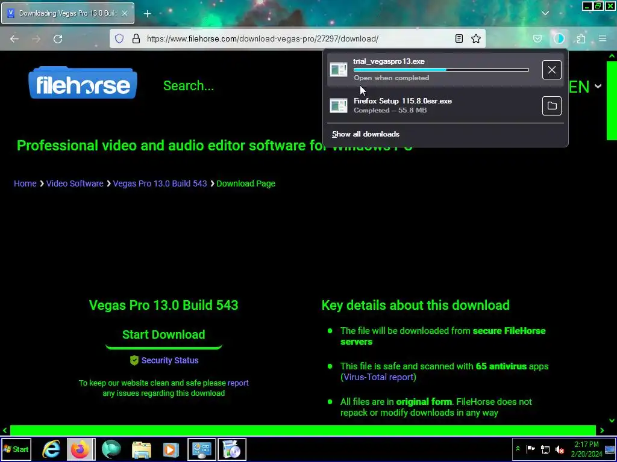Click the Download Page breadcrumb text

tap(246, 183)
